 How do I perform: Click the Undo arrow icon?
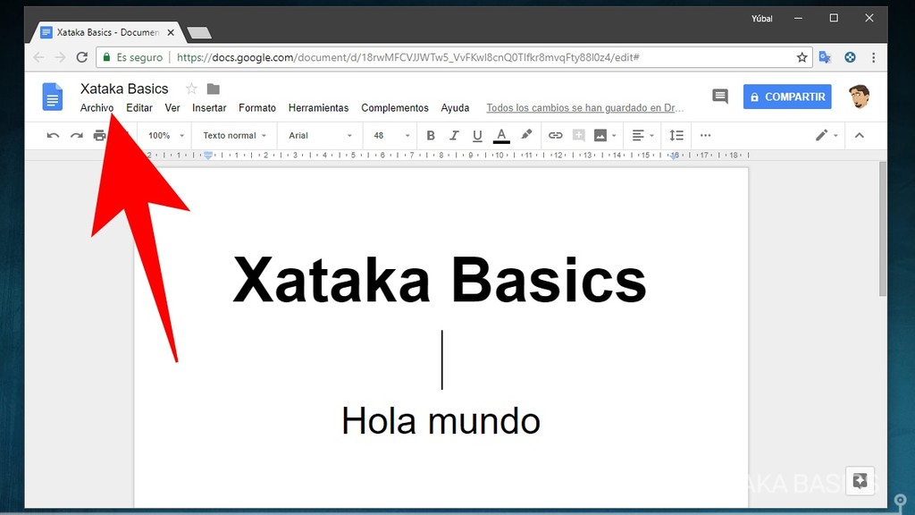pos(53,136)
